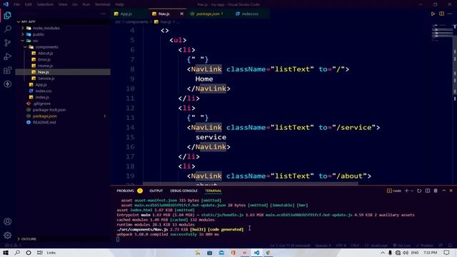This screenshot has height=257, width=457.
Task: Expand the OUTLINE section
Action: coord(29,239)
